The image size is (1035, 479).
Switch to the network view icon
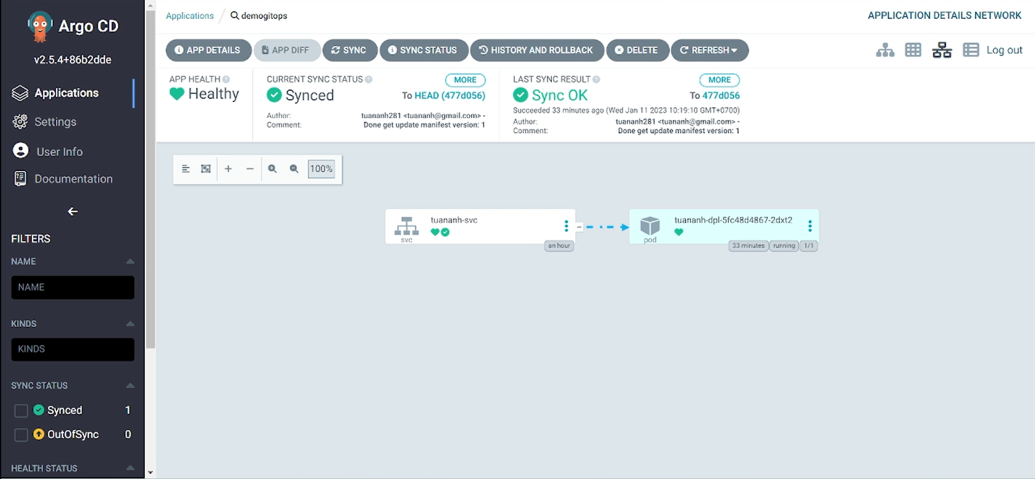pyautogui.click(x=942, y=50)
